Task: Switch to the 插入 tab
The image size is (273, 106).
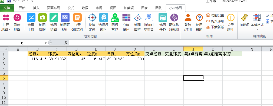Action: [x=36, y=8]
